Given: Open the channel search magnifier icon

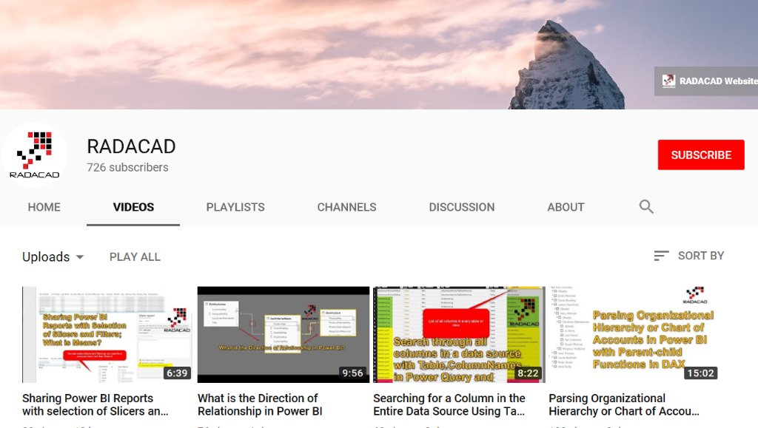Looking at the screenshot, I should (646, 206).
